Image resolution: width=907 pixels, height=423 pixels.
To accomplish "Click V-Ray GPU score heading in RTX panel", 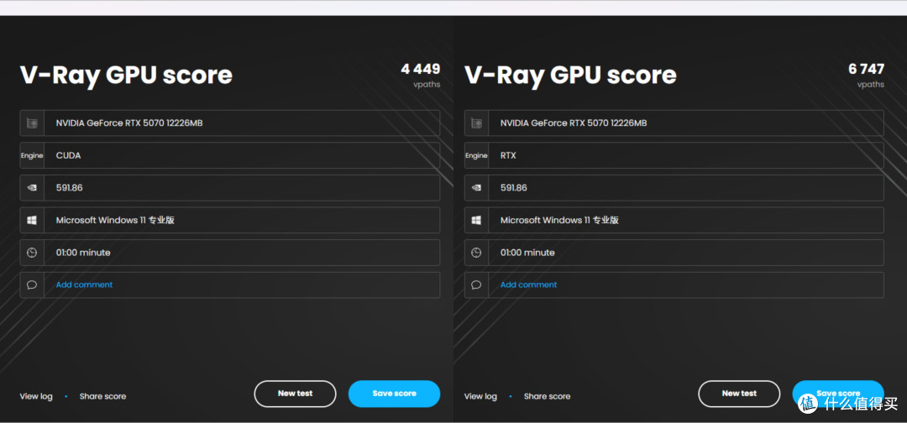I will 570,76.
